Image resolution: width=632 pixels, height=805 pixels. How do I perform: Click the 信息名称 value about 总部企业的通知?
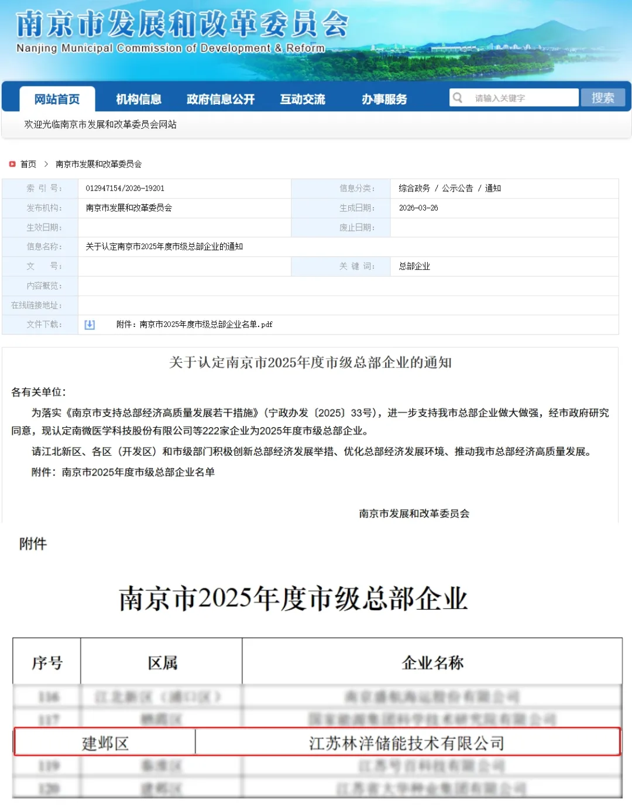point(164,247)
